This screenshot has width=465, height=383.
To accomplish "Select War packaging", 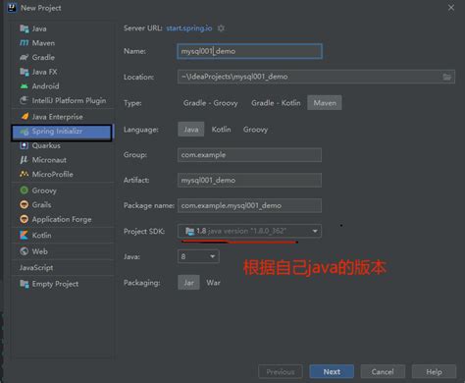I will [213, 283].
